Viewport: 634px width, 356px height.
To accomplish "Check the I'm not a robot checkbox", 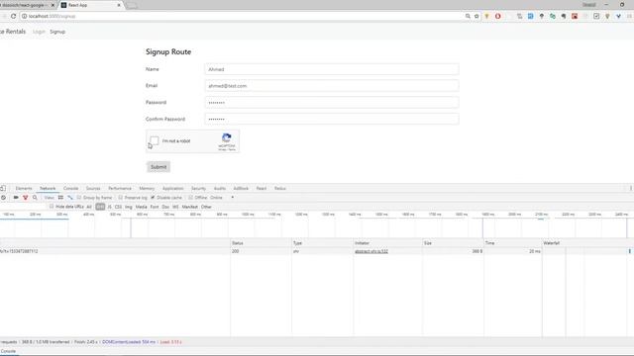I will pos(155,140).
